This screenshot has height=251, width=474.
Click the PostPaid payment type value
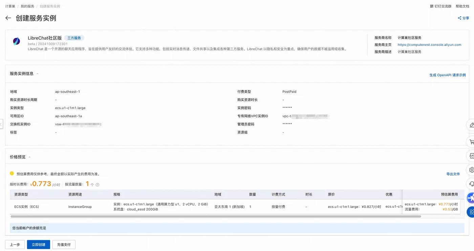pyautogui.click(x=289, y=92)
